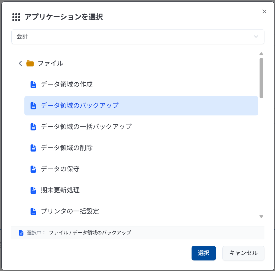275x271 pixels.
Task: Select the highlighted データ領域のバックアップ row
Action: click(x=141, y=106)
